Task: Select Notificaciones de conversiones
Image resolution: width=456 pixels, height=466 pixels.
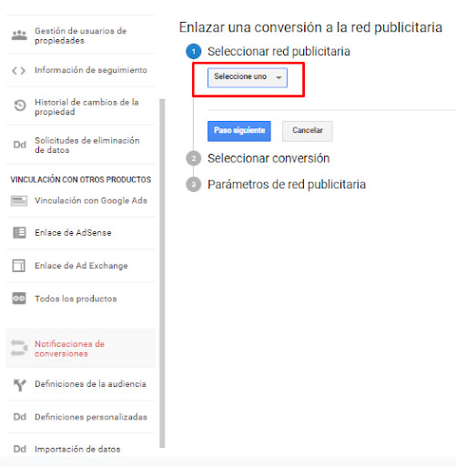Action: (81, 349)
